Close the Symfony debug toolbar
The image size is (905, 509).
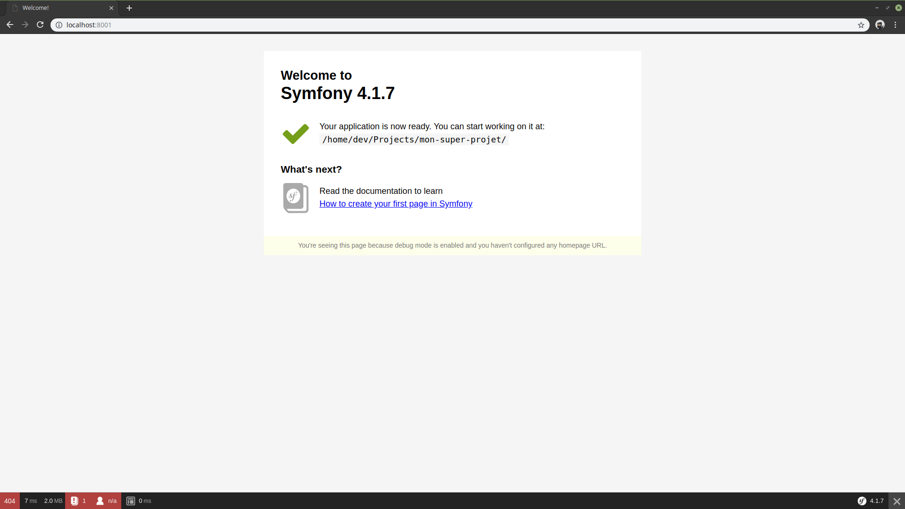coord(897,501)
